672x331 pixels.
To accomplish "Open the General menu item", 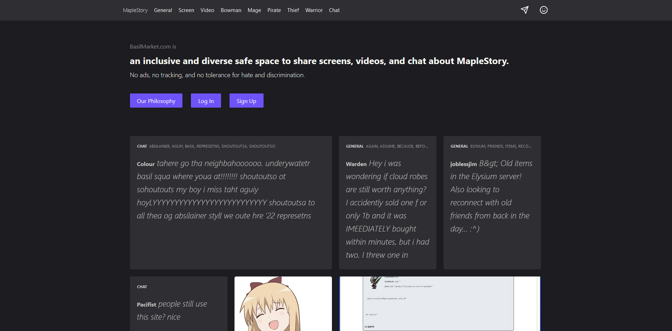I will click(x=163, y=10).
